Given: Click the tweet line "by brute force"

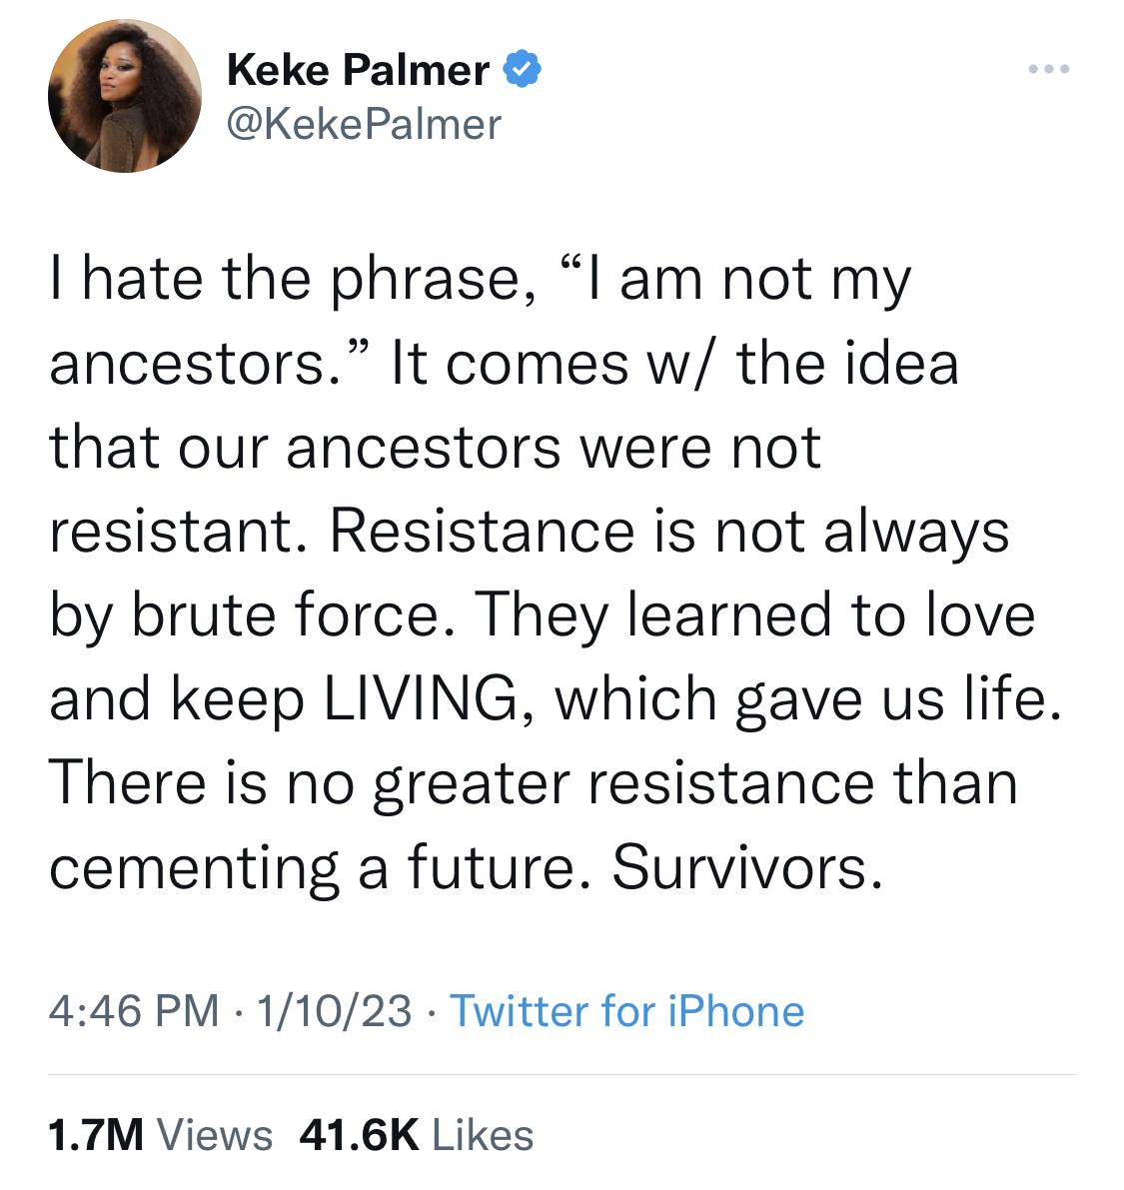Looking at the screenshot, I should coord(245,615).
